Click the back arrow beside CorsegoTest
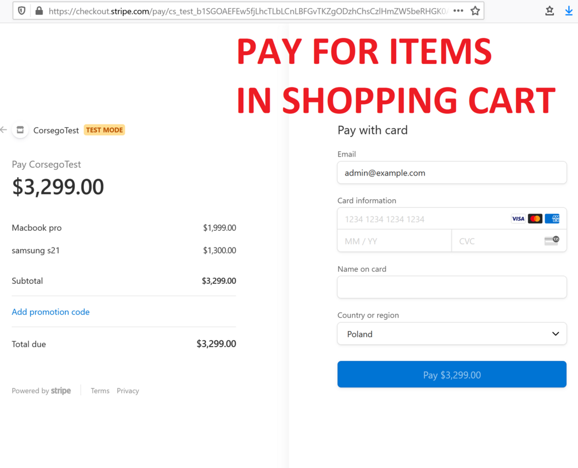578x468 pixels. [4, 130]
